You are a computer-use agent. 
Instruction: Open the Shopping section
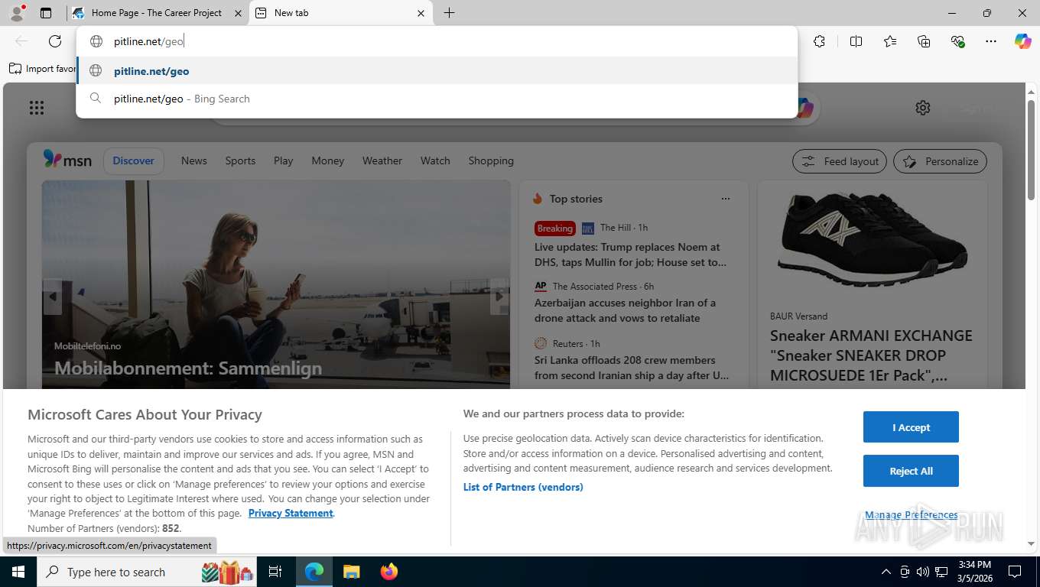pos(491,161)
